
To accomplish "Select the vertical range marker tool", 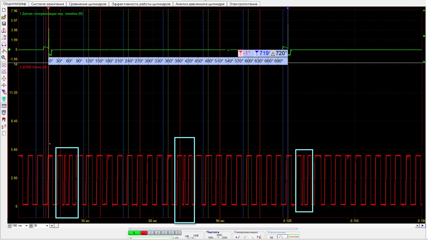I will 4,37.
